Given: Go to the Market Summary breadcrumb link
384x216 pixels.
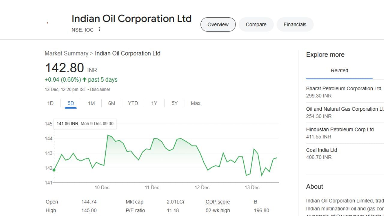Looking at the screenshot, I should point(66,53).
